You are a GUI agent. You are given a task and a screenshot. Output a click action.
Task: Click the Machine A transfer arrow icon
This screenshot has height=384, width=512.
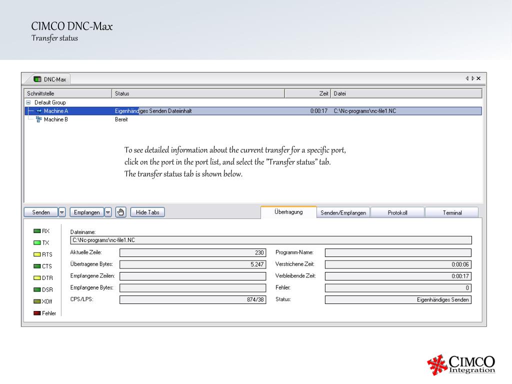point(38,111)
